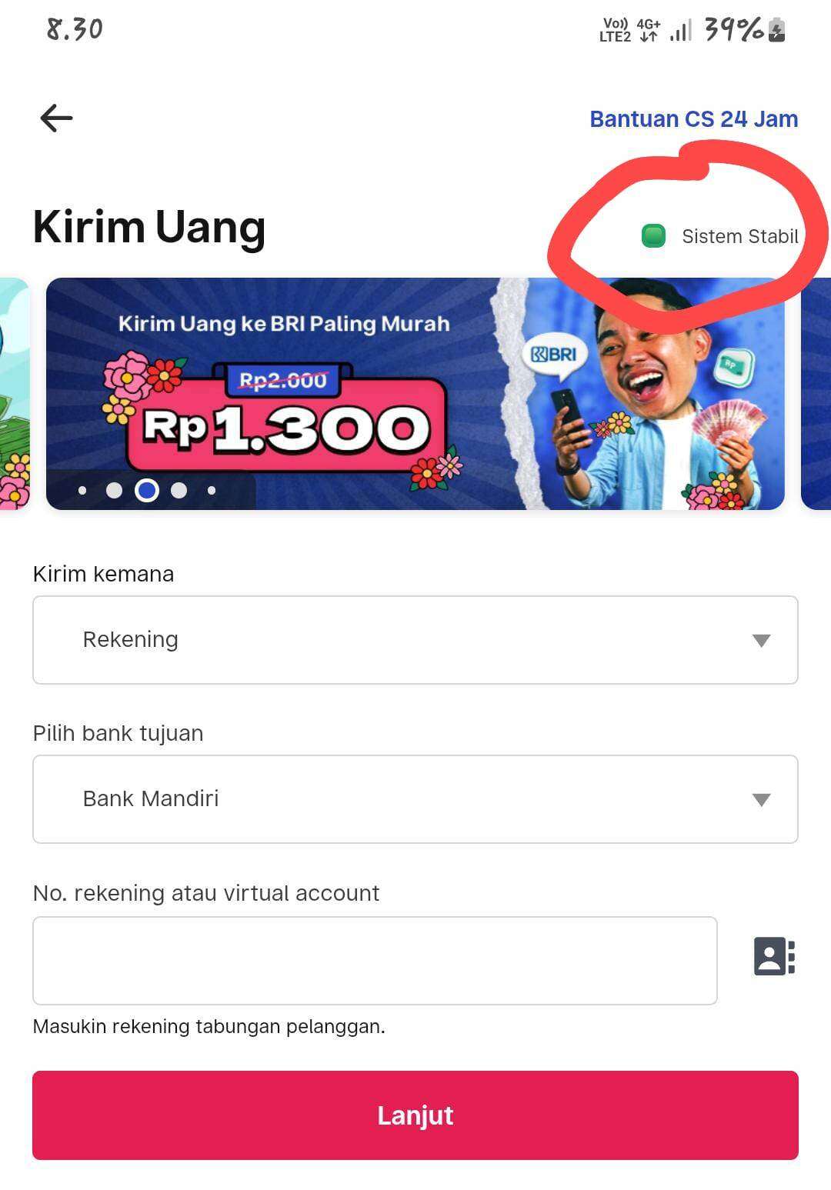Select the second carousel dot
This screenshot has height=1190, width=831.
pyautogui.click(x=114, y=490)
